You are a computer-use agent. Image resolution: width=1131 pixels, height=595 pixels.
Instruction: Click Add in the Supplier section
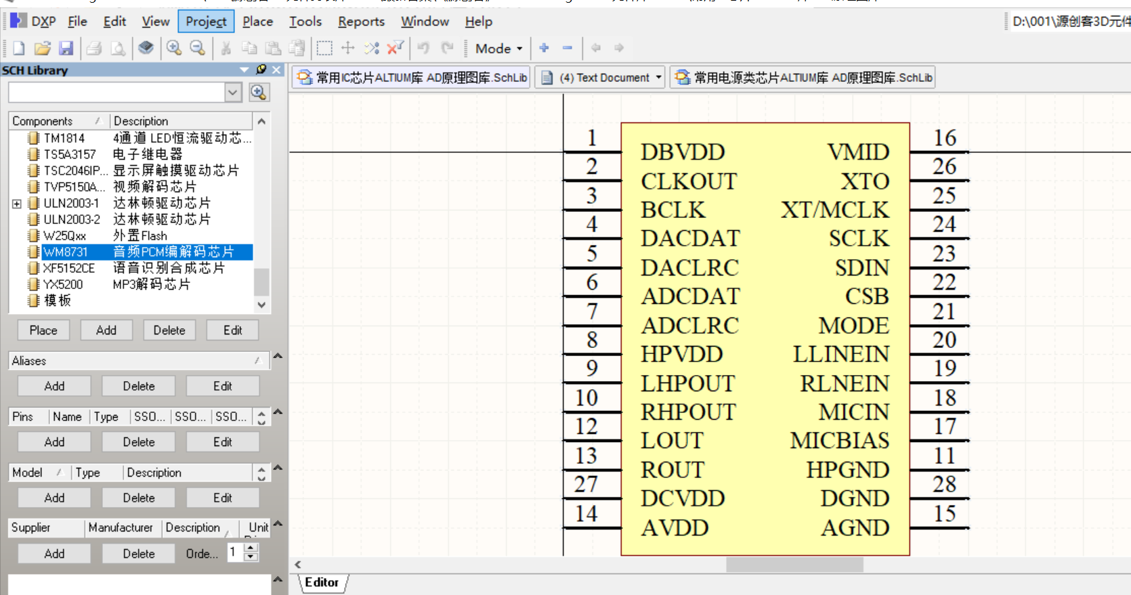(x=54, y=554)
